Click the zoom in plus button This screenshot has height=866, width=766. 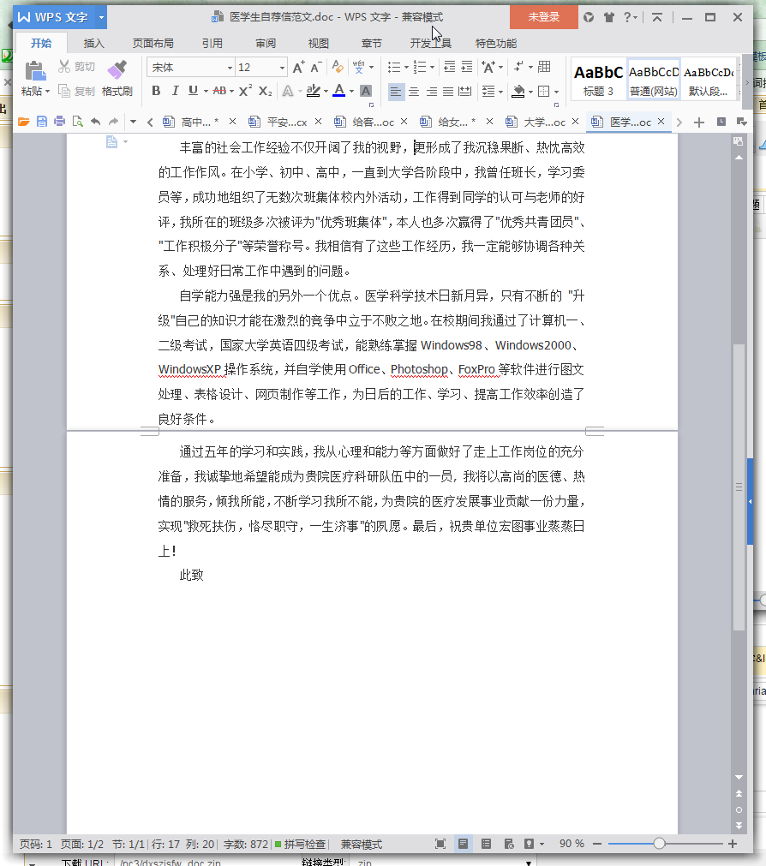(733, 844)
